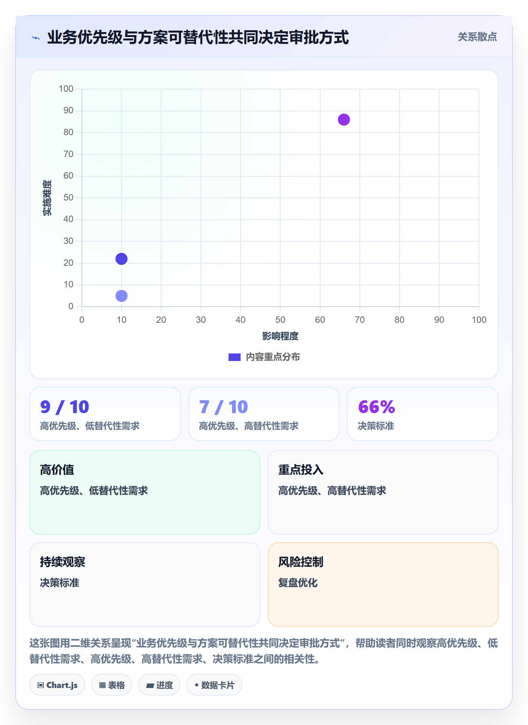This screenshot has height=725, width=528.
Task: Click the description paragraph starting with 这张图用二维关系
Action: pyautogui.click(x=264, y=651)
